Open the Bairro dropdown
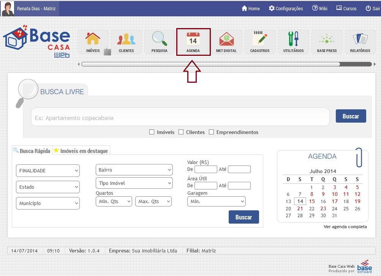 [134, 170]
